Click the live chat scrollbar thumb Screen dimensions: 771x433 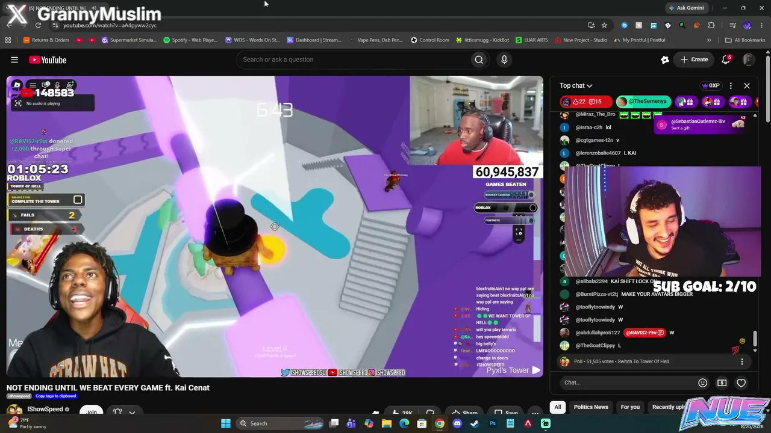pyautogui.click(x=754, y=339)
